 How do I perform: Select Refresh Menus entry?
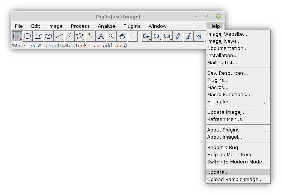point(238,119)
